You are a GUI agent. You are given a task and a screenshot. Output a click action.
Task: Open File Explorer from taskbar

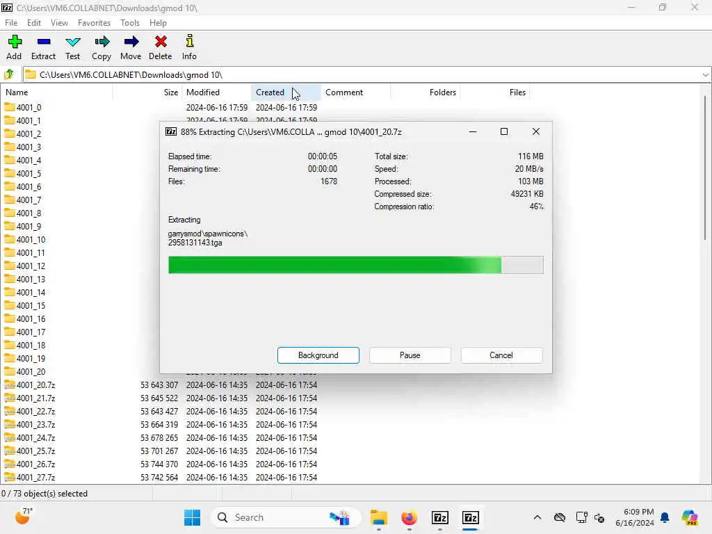tap(378, 517)
